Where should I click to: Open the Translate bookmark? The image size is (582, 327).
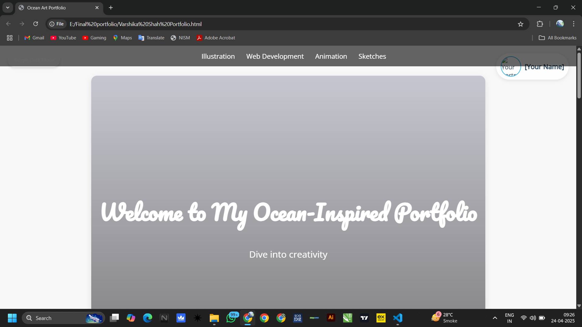pyautogui.click(x=151, y=38)
